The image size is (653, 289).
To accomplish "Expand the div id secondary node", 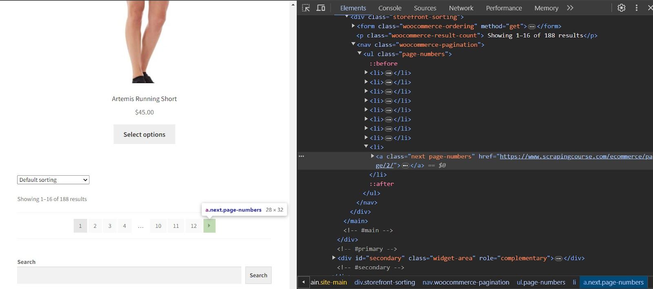I will pos(334,258).
